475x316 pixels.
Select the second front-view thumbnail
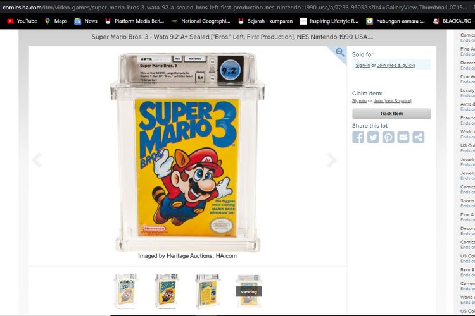pos(167,291)
